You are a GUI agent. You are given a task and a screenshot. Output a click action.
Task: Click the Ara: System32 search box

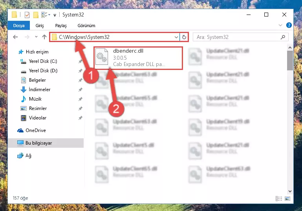241,37
